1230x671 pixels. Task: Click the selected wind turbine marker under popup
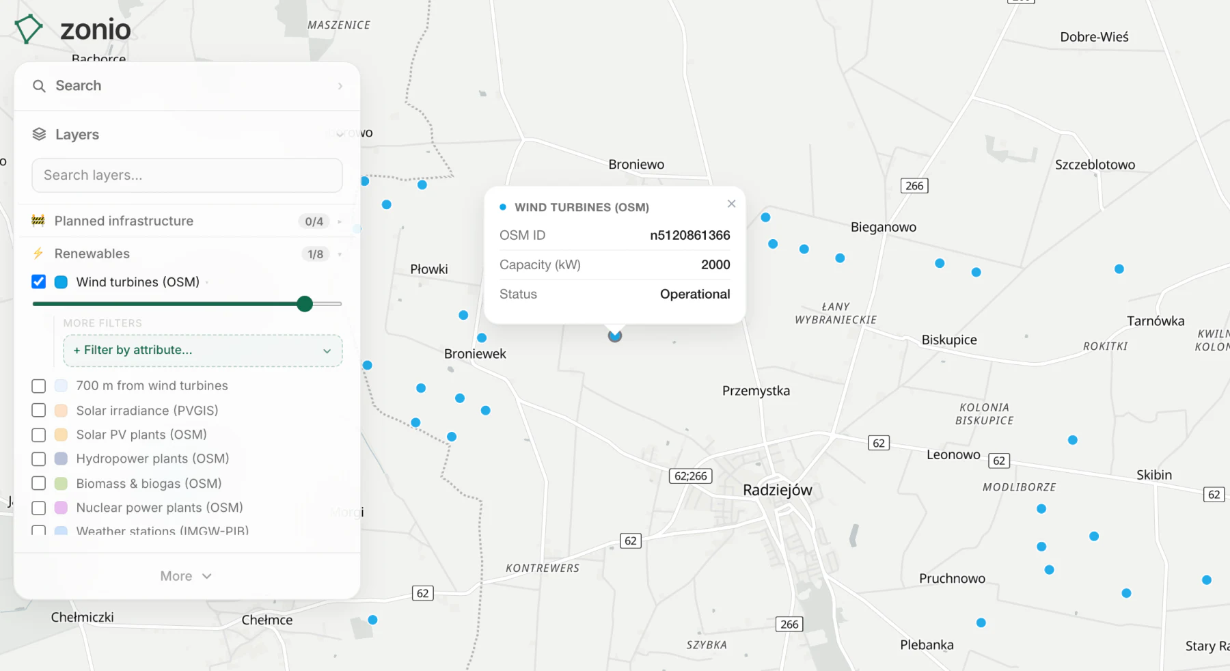tap(615, 335)
